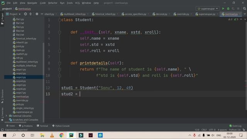Viewport: 247px width, 139px height.
Task: Open Project panel settings gear
Action: click(37, 14)
